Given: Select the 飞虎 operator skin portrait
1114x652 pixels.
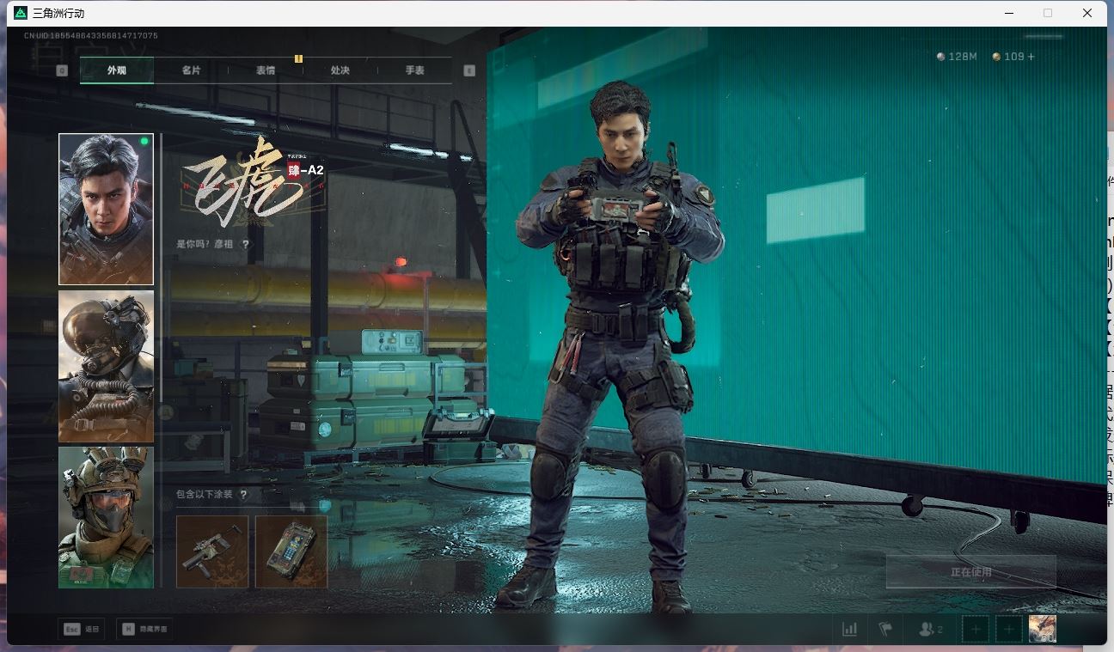Looking at the screenshot, I should [106, 209].
